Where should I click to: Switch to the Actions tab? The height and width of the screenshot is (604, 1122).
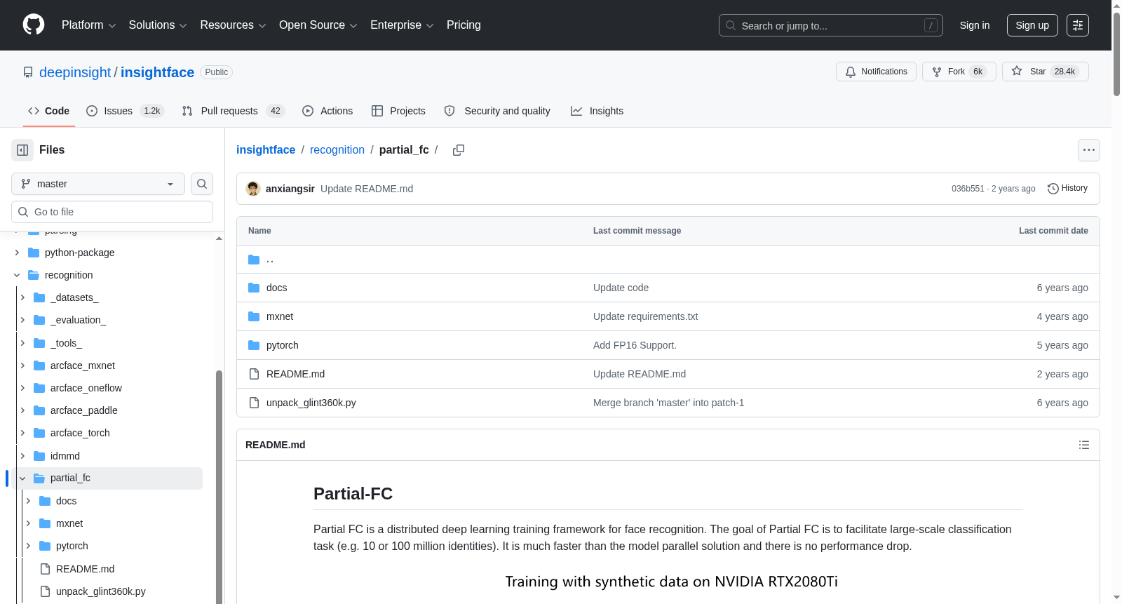pos(327,111)
